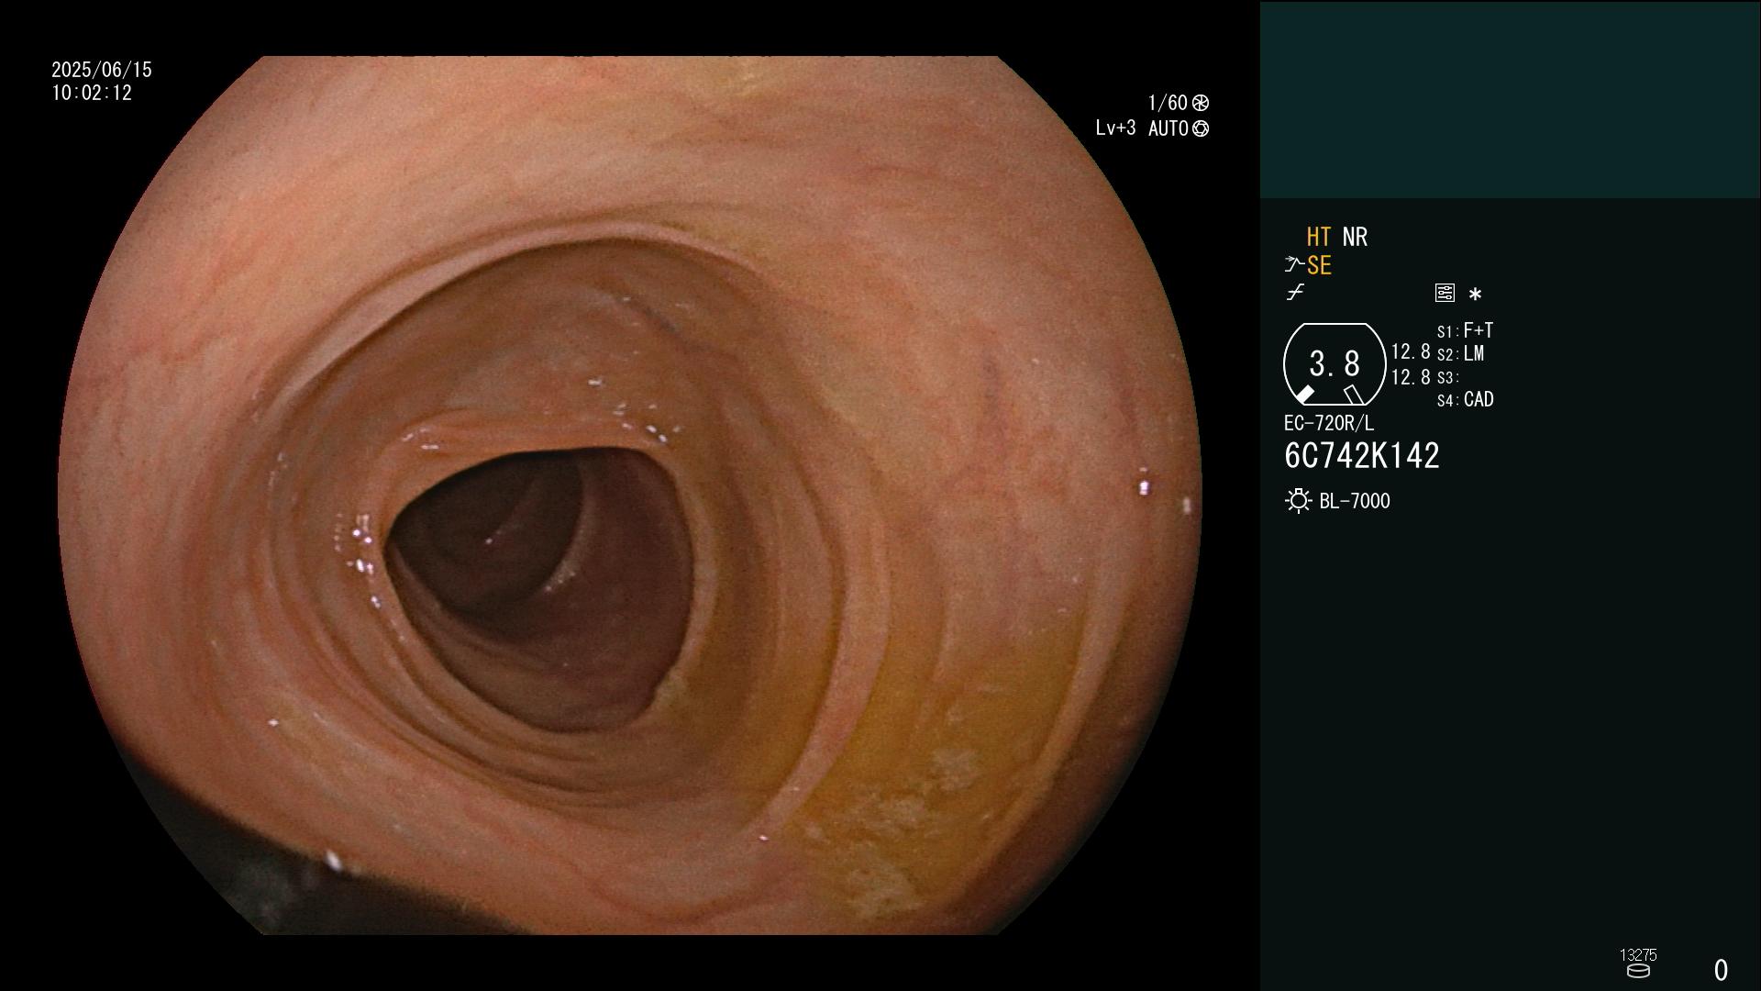The height and width of the screenshot is (991, 1761).
Task: Open the settings sliders icon
Action: 1445,293
